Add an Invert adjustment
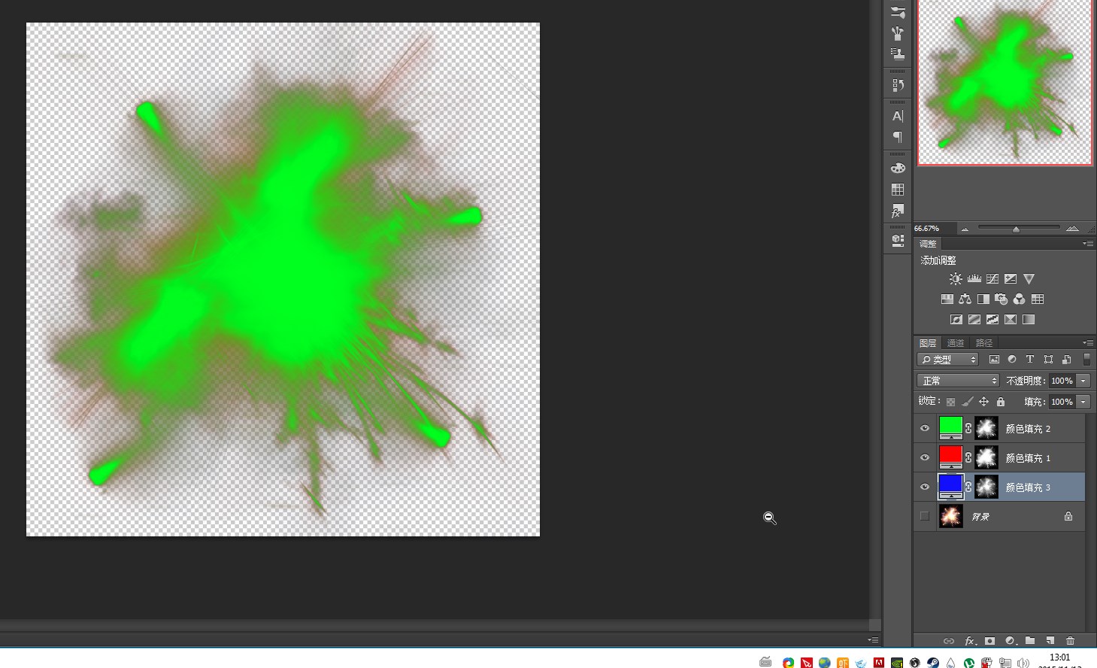The height and width of the screenshot is (668, 1097). pos(956,320)
